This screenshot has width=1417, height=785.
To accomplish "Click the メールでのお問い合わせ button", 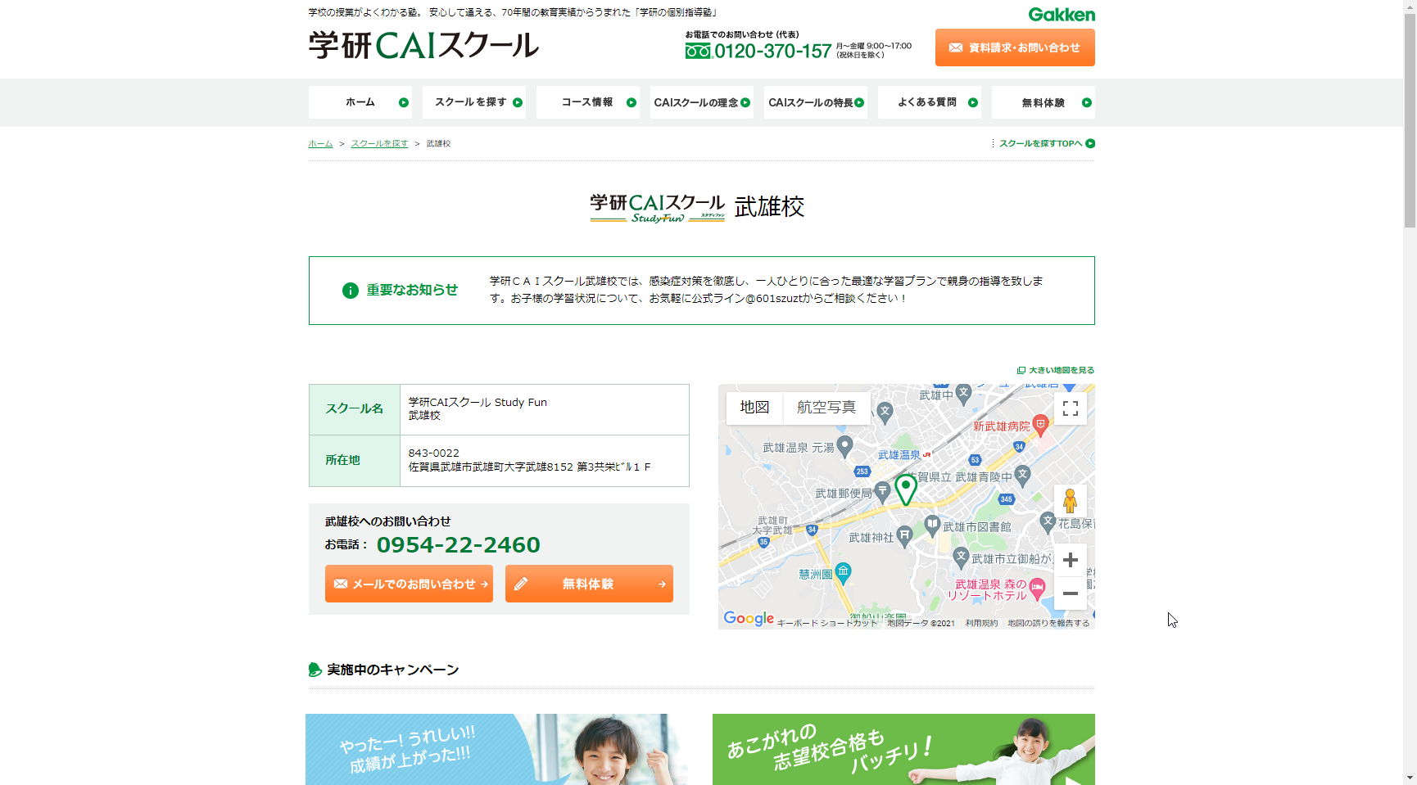I will click(409, 584).
